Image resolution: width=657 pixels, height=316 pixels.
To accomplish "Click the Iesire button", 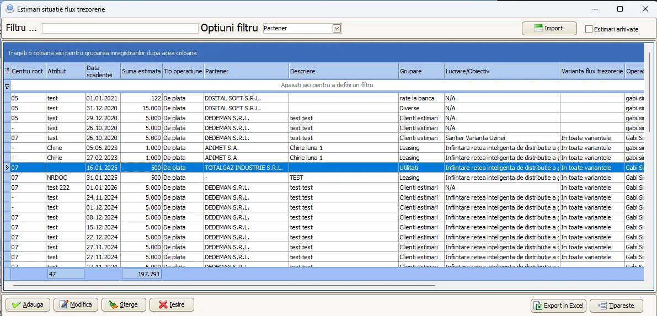I will pyautogui.click(x=172, y=304).
